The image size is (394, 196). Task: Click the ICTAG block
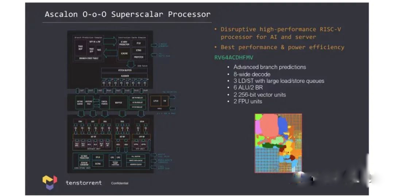[139, 50]
